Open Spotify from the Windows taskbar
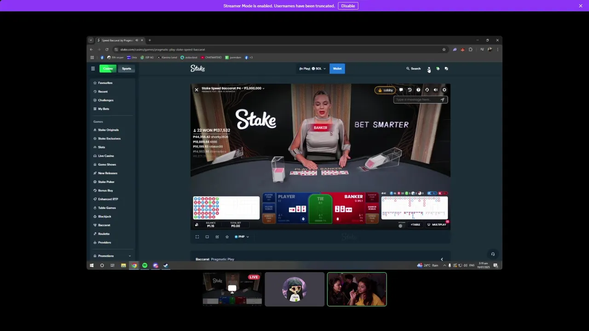Viewport: 589px width, 331px height. (x=144, y=265)
